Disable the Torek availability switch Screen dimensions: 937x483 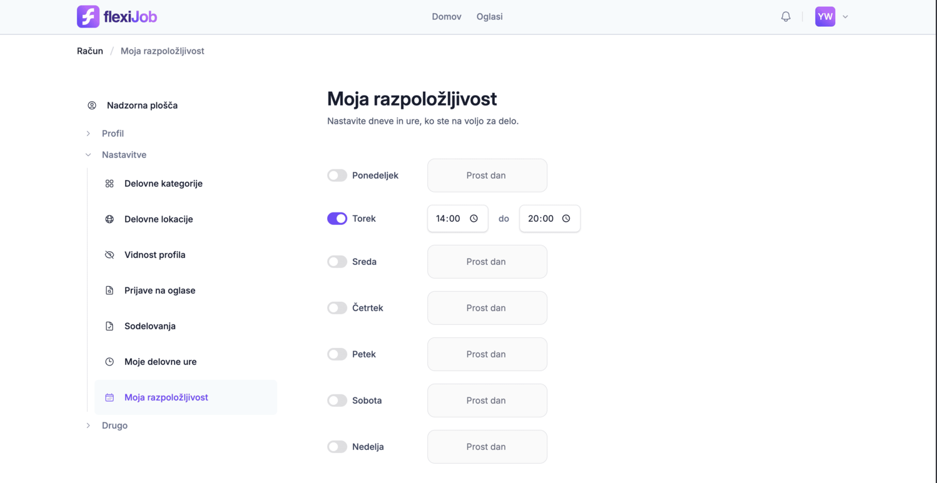tap(337, 218)
